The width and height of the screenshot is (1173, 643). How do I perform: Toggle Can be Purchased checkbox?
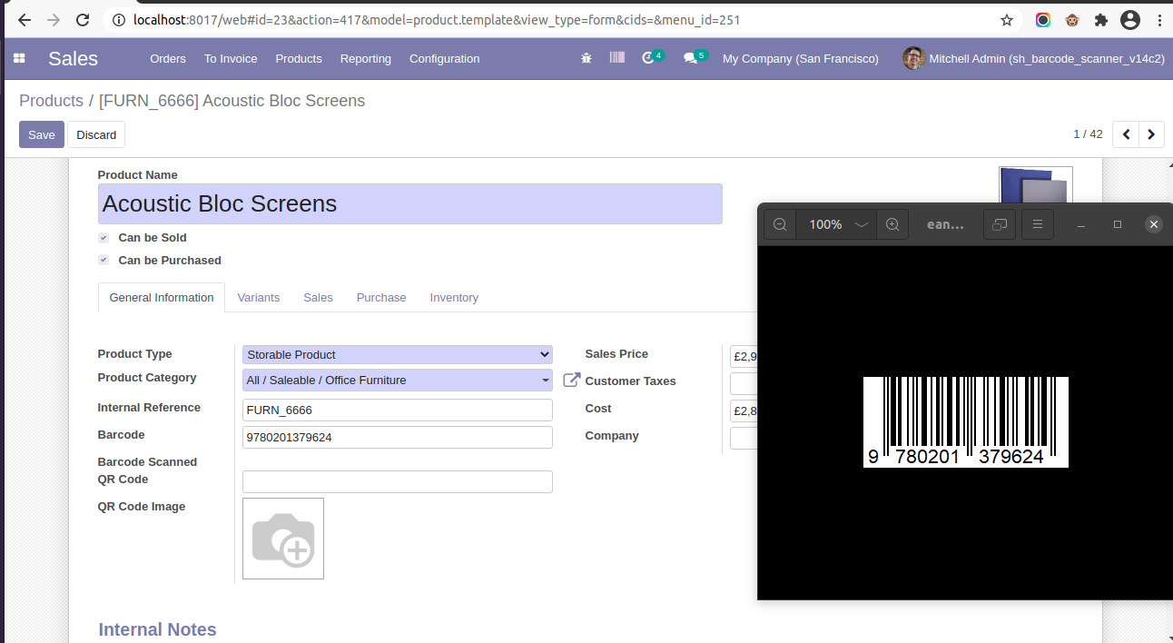tap(103, 261)
